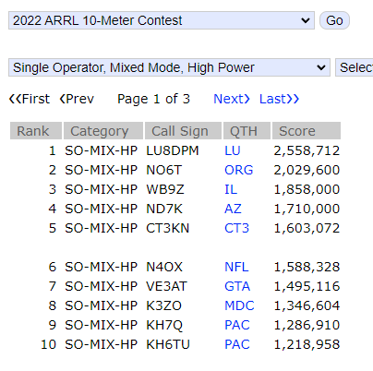
Task: Open the Single Operator, Mixed Mode, High Power dropdown
Action: click(x=169, y=67)
